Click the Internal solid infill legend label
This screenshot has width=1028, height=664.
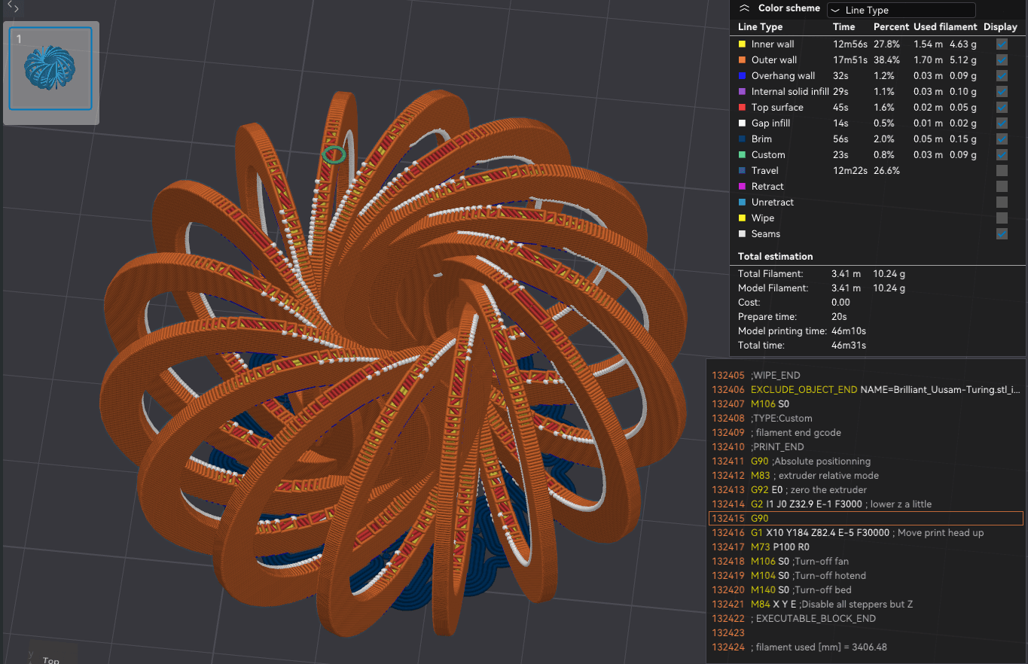790,92
